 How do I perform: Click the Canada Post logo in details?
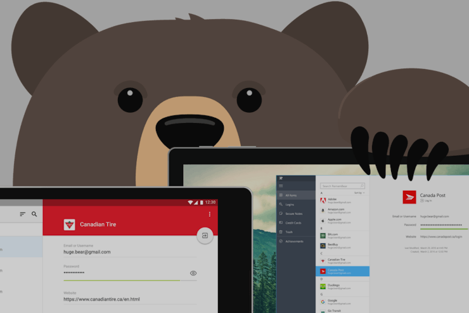[409, 196]
